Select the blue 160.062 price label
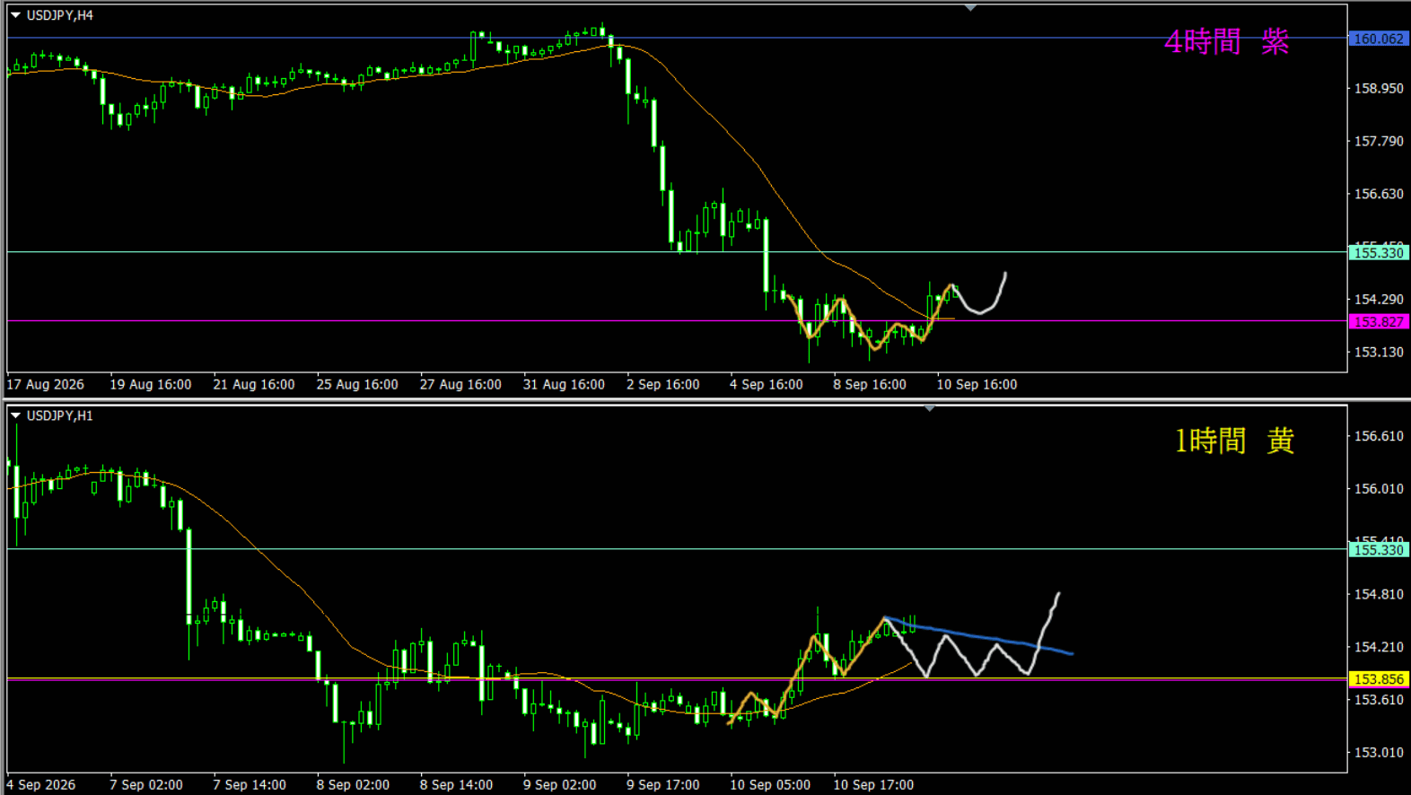1411x795 pixels. point(1379,39)
